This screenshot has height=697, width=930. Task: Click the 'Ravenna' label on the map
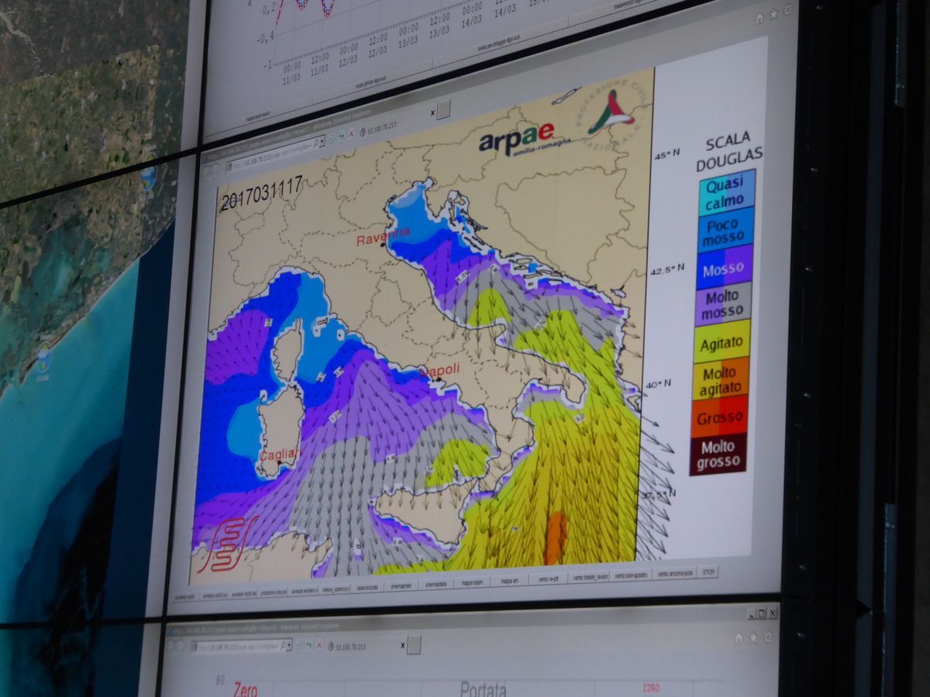click(x=382, y=235)
